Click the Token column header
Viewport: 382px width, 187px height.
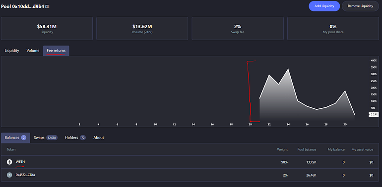[x=11, y=149]
